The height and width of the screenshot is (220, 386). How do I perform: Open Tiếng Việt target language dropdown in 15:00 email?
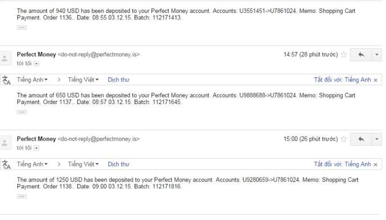coord(83,164)
